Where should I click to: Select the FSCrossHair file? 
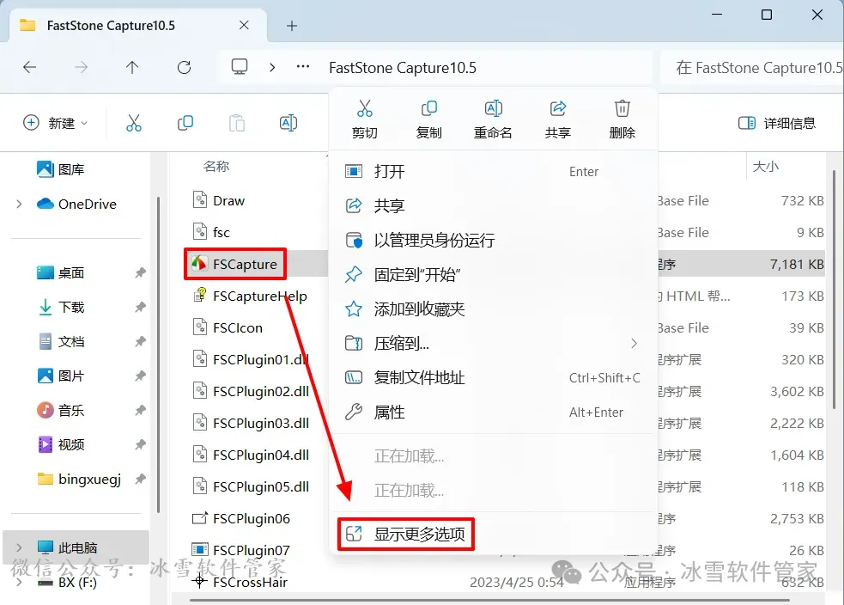240,582
